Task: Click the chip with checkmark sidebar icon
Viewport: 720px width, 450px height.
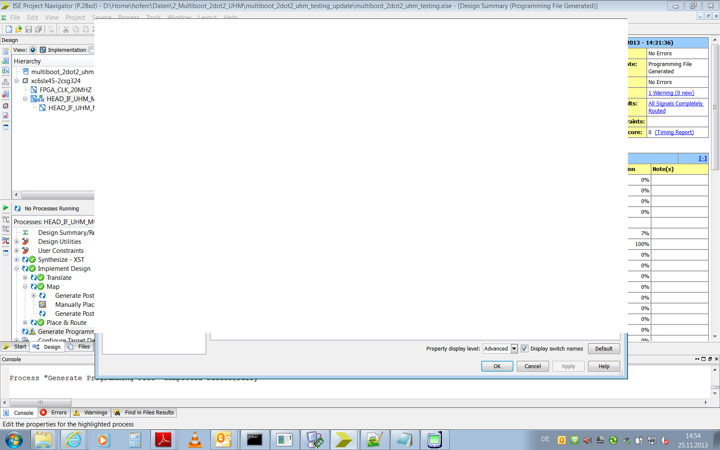Action: tap(6, 105)
